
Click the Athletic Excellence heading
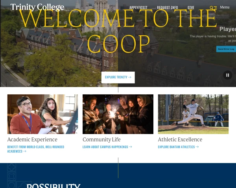(x=180, y=139)
